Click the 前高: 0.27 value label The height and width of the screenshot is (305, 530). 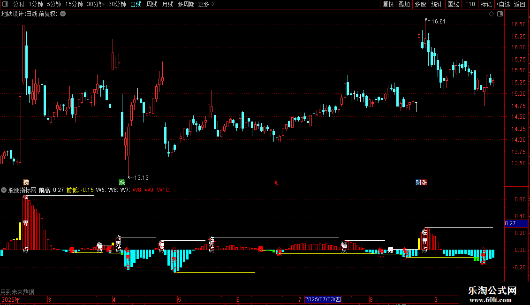pyautogui.click(x=52, y=190)
